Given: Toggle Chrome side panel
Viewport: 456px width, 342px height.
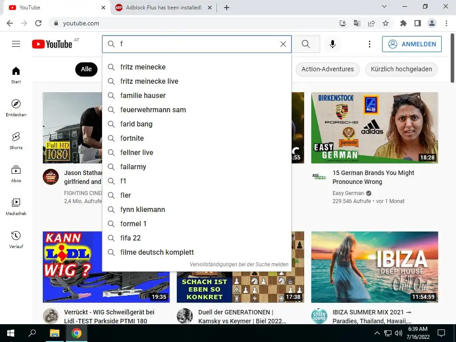Looking at the screenshot, I should click(418, 23).
